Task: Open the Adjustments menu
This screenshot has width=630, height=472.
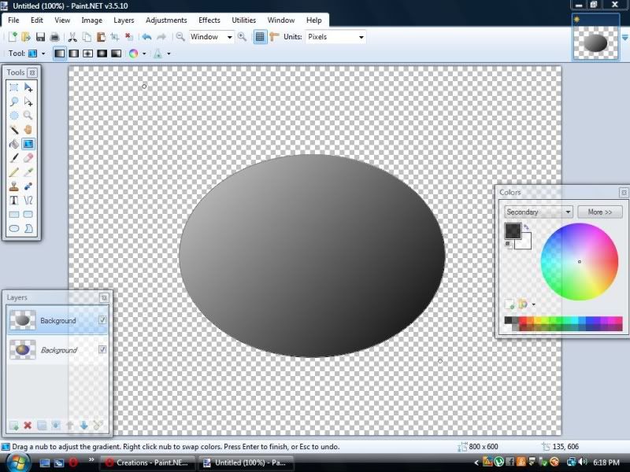Action: tap(166, 20)
